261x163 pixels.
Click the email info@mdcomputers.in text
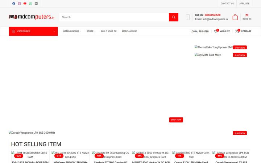tap(215, 19)
